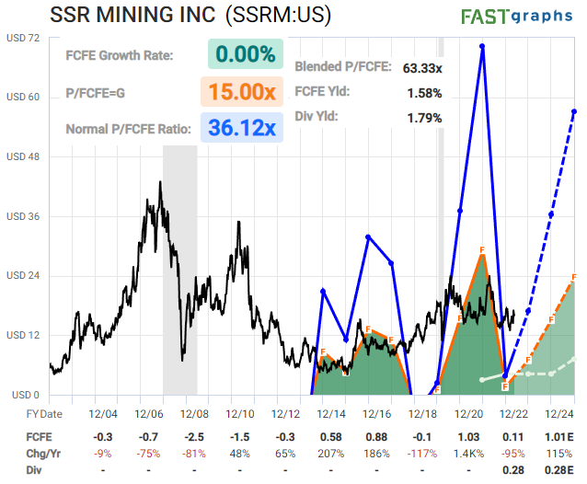The image size is (587, 484).
Task: Click the FCFE estimate 1.01E
Action: click(558, 437)
